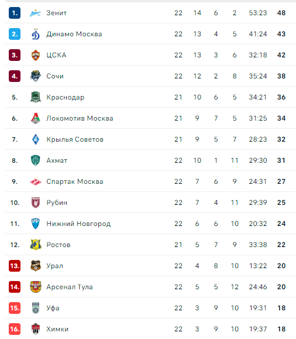Open the Крылья Советов team link
This screenshot has height=339, width=296.
point(75,139)
